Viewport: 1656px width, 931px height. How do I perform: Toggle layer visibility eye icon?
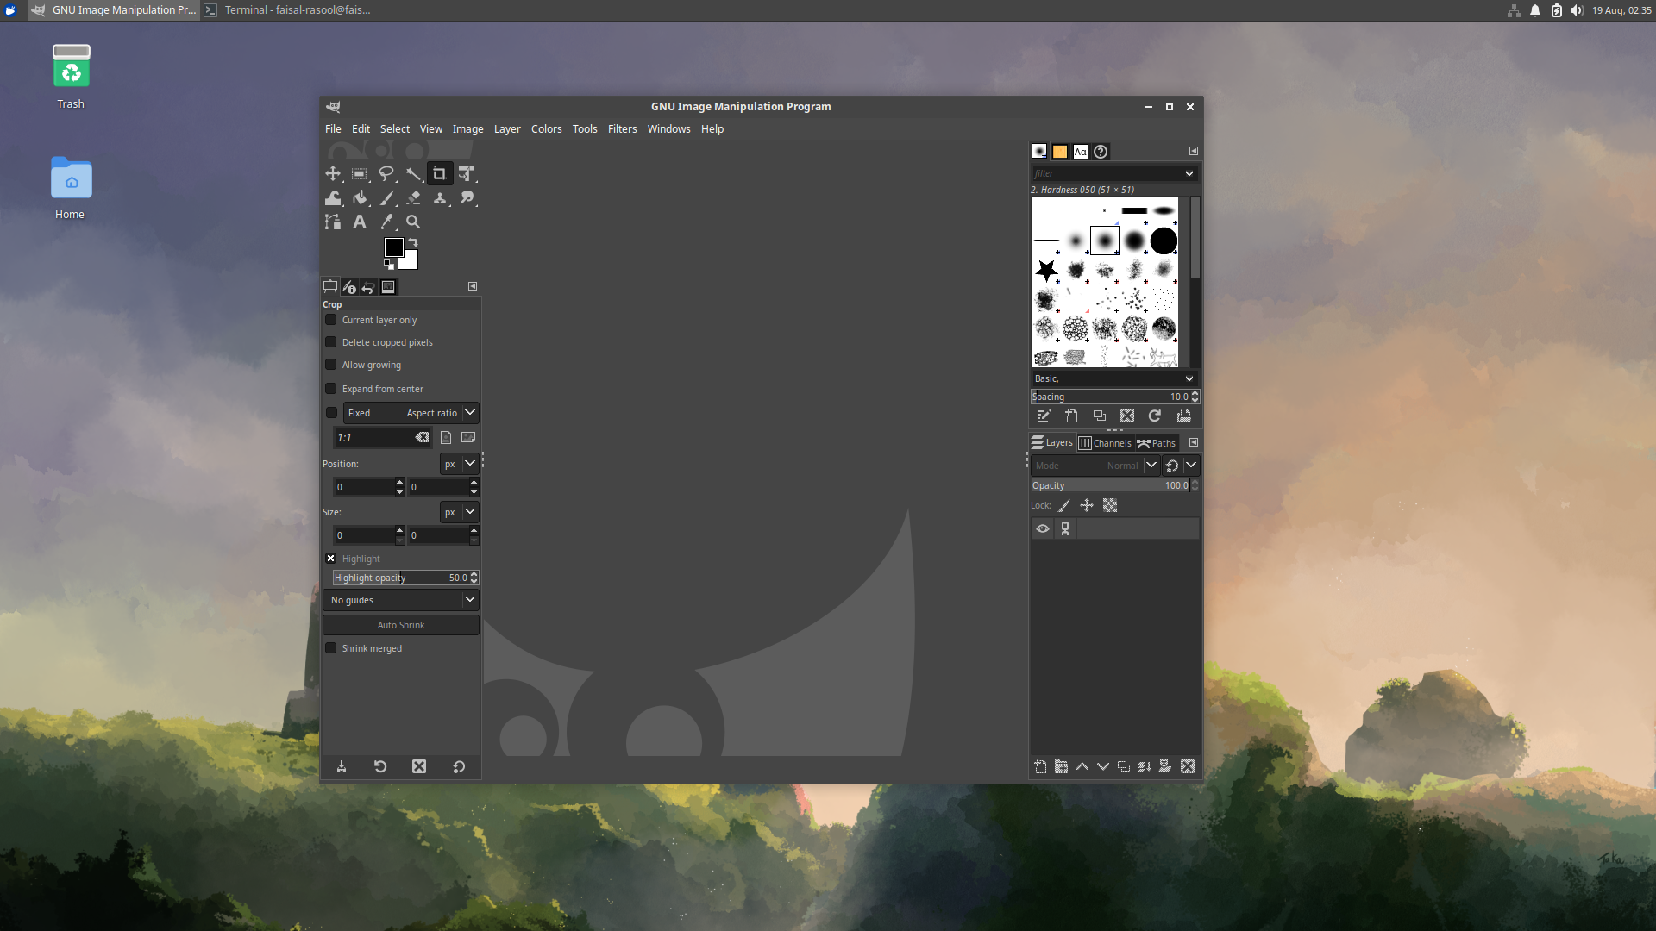1042,528
